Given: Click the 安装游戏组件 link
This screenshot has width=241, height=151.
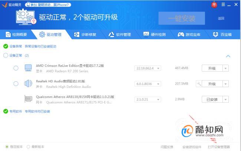Looking at the screenshot, I should click(x=192, y=147).
